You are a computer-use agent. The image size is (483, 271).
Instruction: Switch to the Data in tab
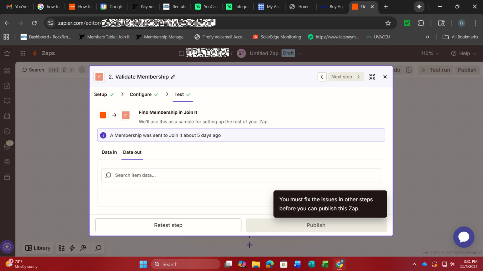point(109,152)
